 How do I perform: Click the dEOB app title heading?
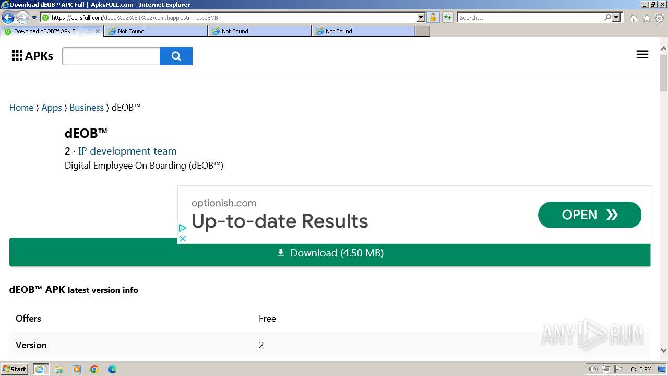point(86,133)
